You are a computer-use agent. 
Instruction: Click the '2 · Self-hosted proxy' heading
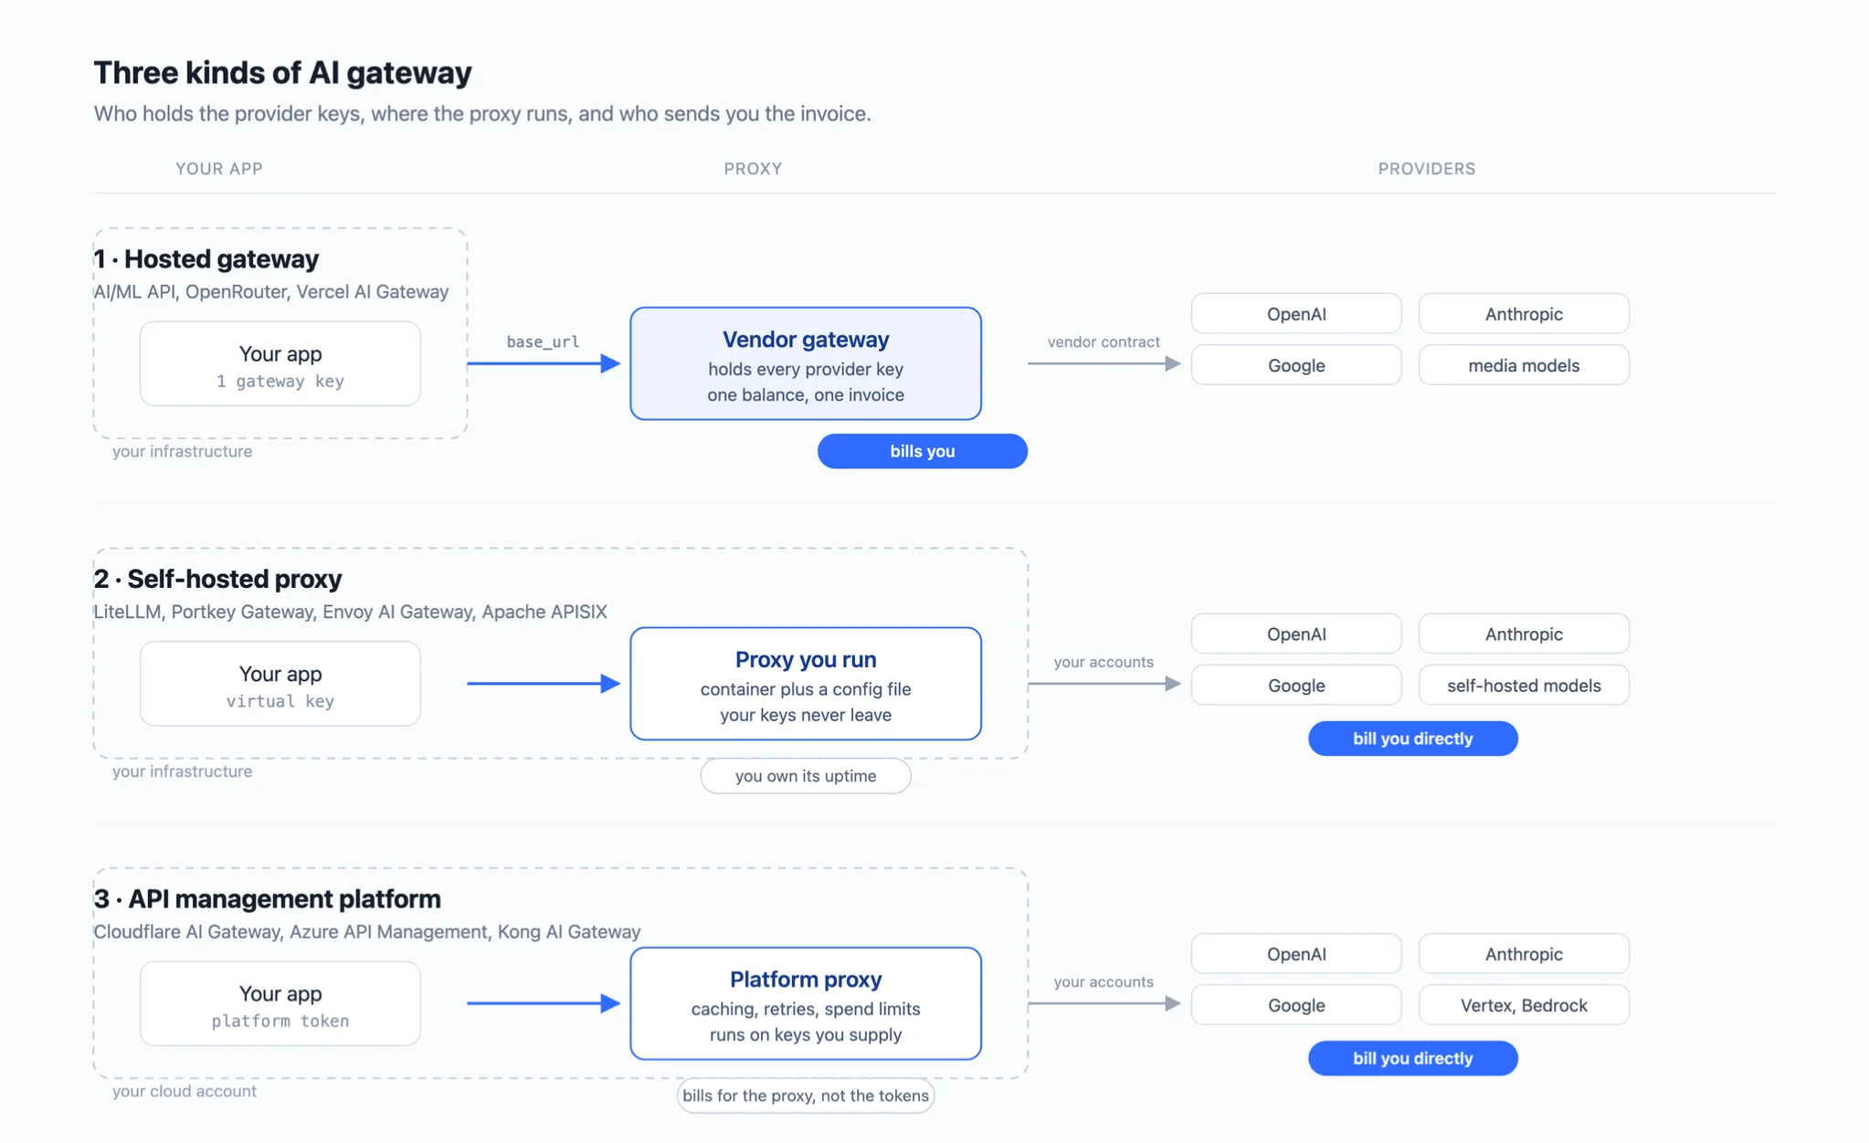point(217,579)
